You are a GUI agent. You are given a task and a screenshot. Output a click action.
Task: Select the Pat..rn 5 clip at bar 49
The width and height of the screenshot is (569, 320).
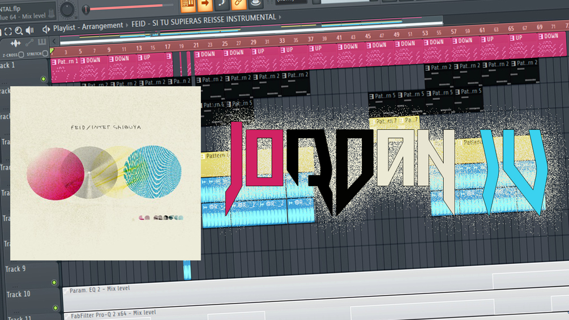[411, 101]
